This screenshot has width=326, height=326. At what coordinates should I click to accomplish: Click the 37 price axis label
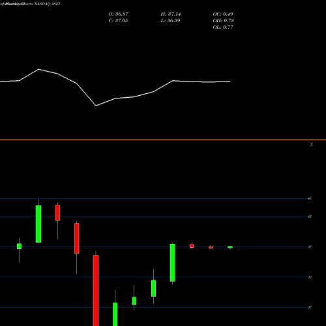click(310, 247)
